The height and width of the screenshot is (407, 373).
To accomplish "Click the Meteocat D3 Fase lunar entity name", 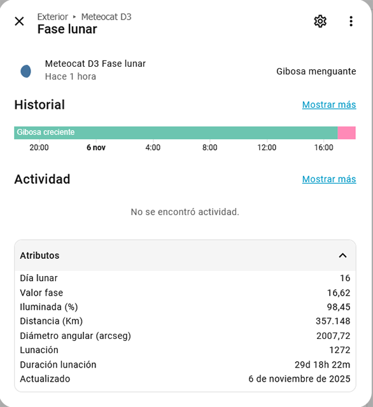I will coord(95,64).
